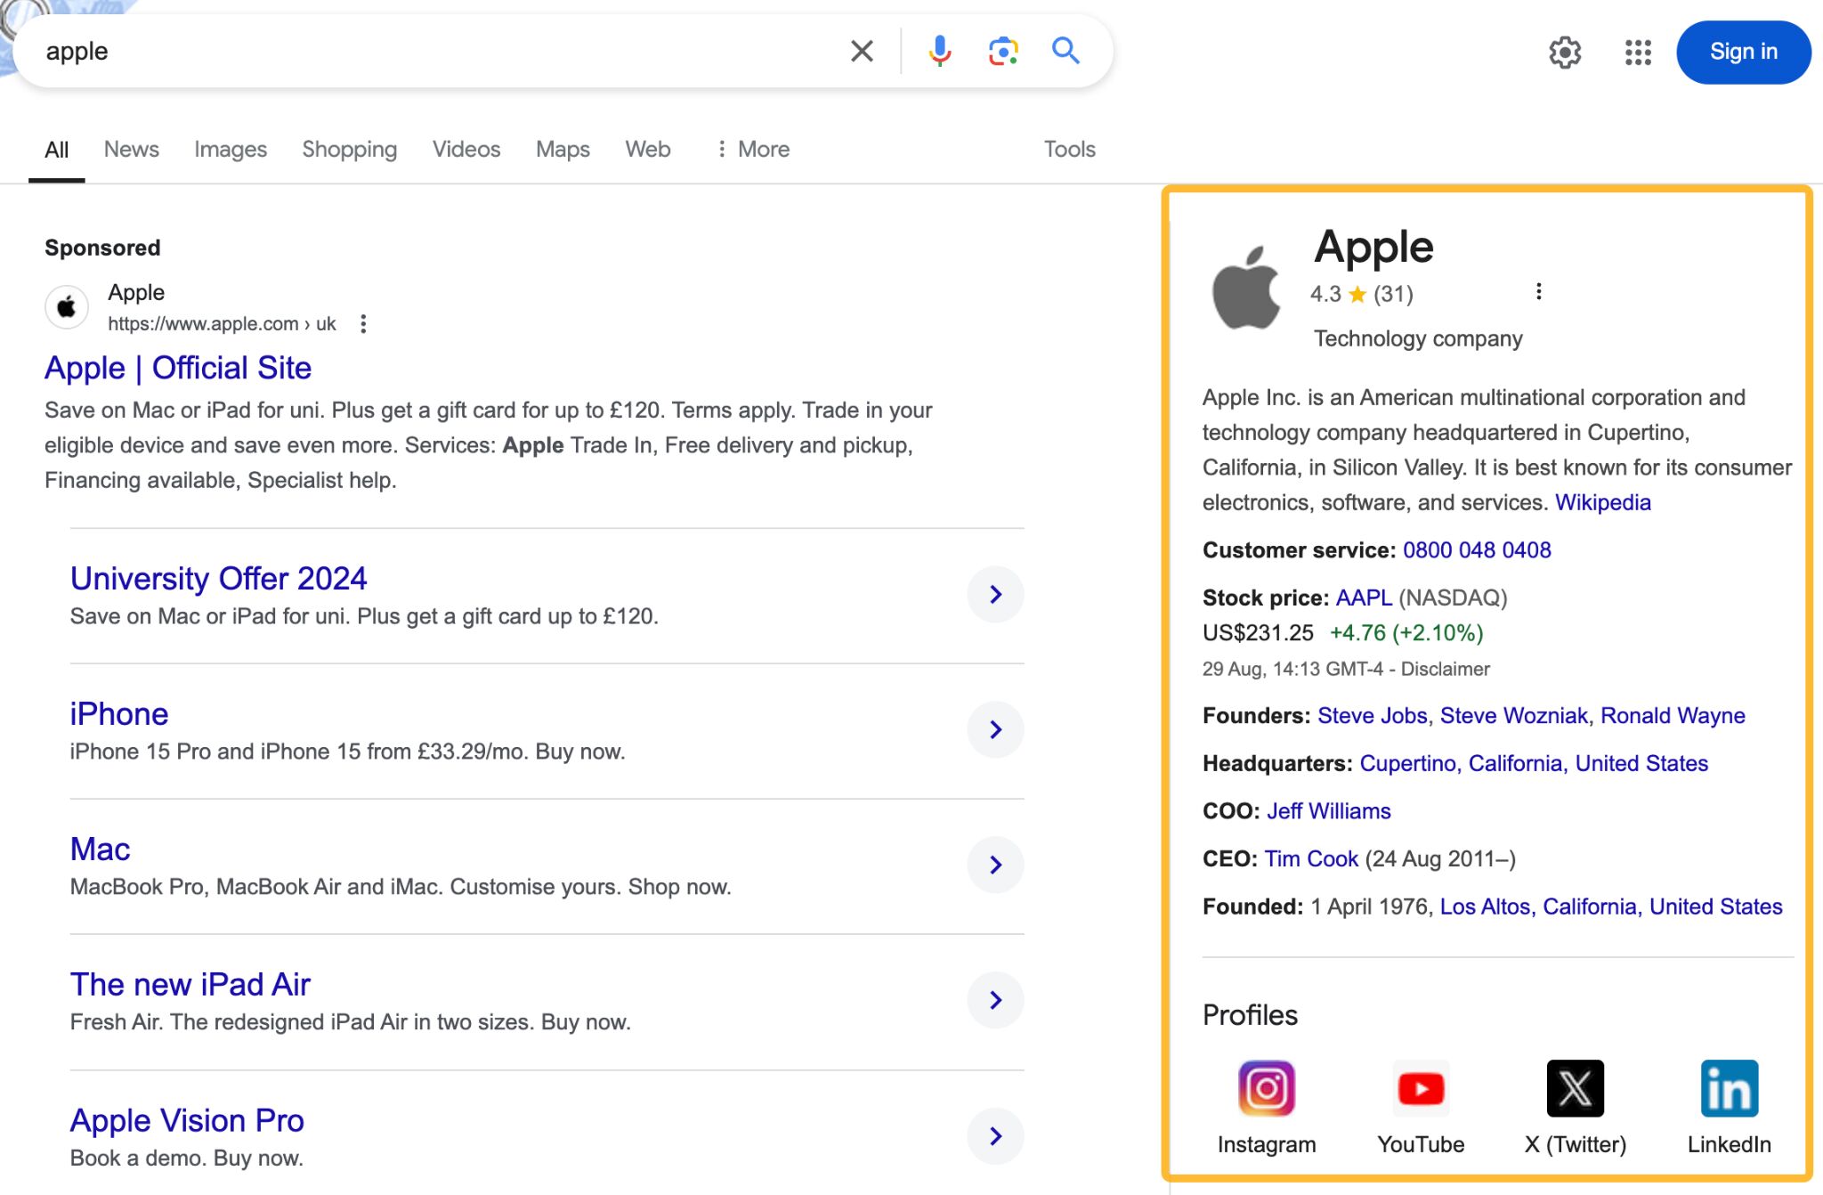Screen dimensions: 1823x1195
Task: Clear the search query with the X icon
Action: 860,51
